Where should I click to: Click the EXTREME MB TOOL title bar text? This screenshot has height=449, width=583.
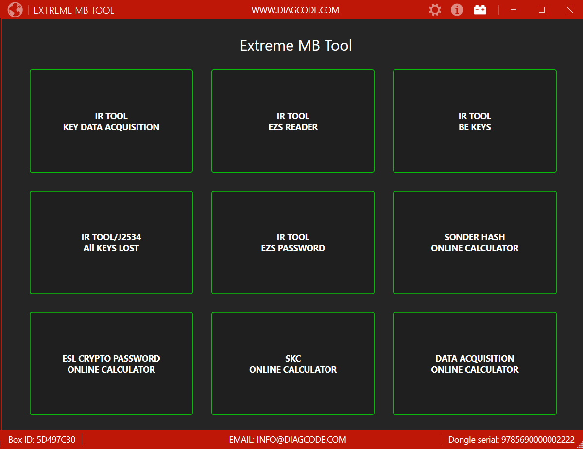pos(74,10)
